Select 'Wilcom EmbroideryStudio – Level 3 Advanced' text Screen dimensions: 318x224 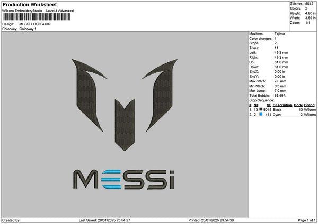point(38,11)
